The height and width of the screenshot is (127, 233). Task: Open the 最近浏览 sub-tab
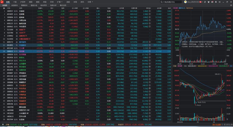63,5
